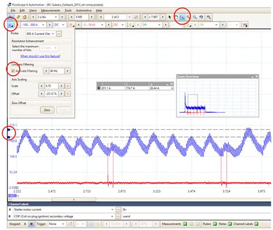
Task: Close the Zoom Overview window
Action: pyautogui.click(x=257, y=77)
